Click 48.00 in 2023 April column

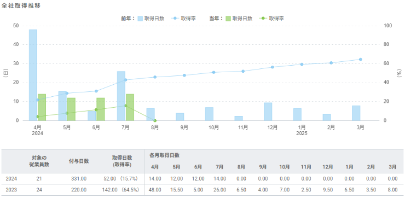click(155, 190)
